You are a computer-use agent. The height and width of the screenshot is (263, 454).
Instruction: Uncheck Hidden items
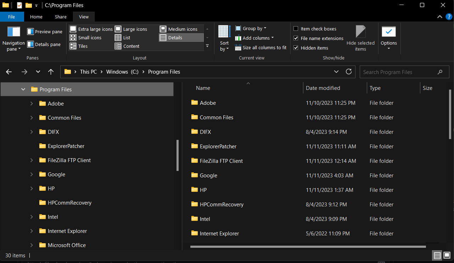[296, 47]
